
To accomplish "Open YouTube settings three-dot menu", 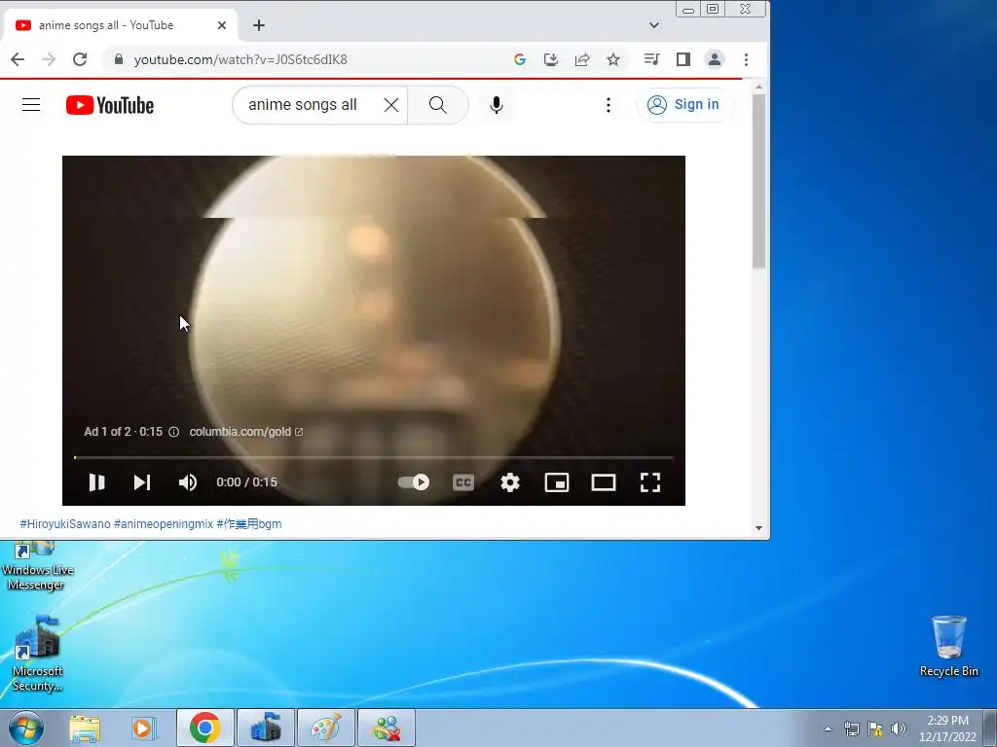I will pos(609,105).
